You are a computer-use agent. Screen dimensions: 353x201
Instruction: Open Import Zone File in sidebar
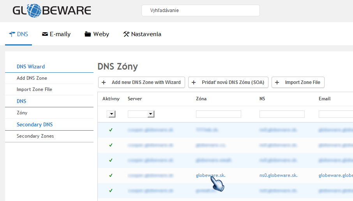click(34, 89)
